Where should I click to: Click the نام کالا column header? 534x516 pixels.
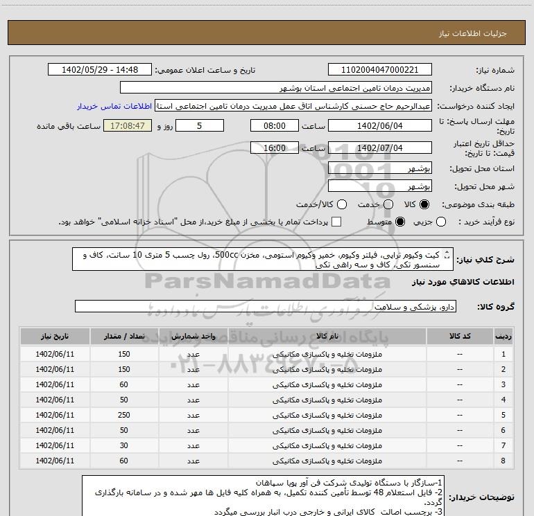tap(327, 336)
